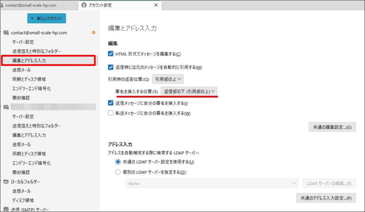Select 個別の LDAP サーバーを指定する radio button
This screenshot has width=365, height=212.
click(x=118, y=173)
